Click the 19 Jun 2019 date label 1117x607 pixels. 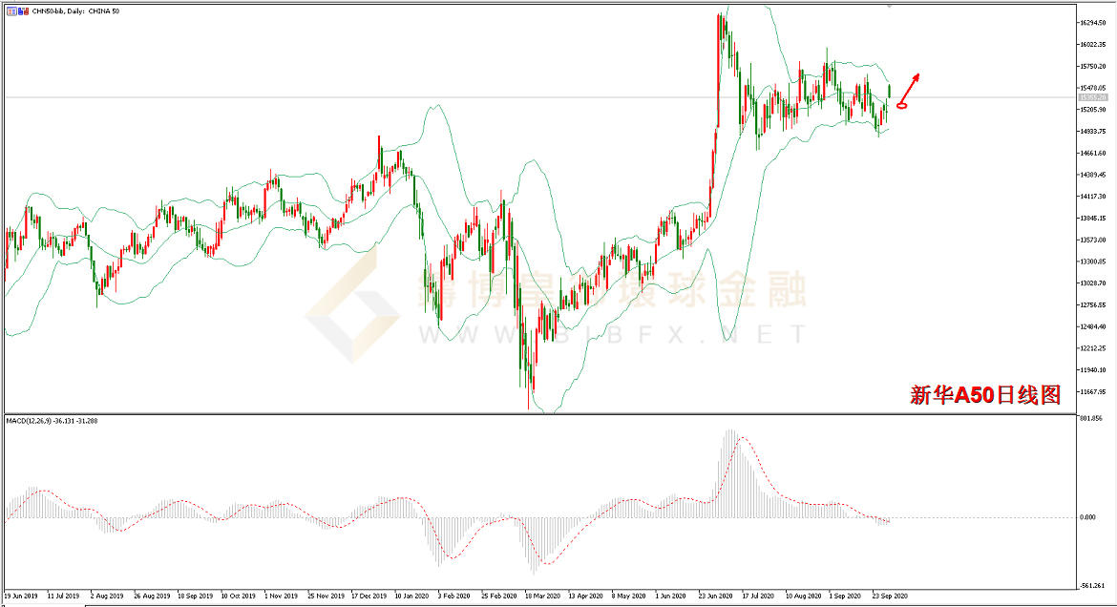pyautogui.click(x=21, y=594)
